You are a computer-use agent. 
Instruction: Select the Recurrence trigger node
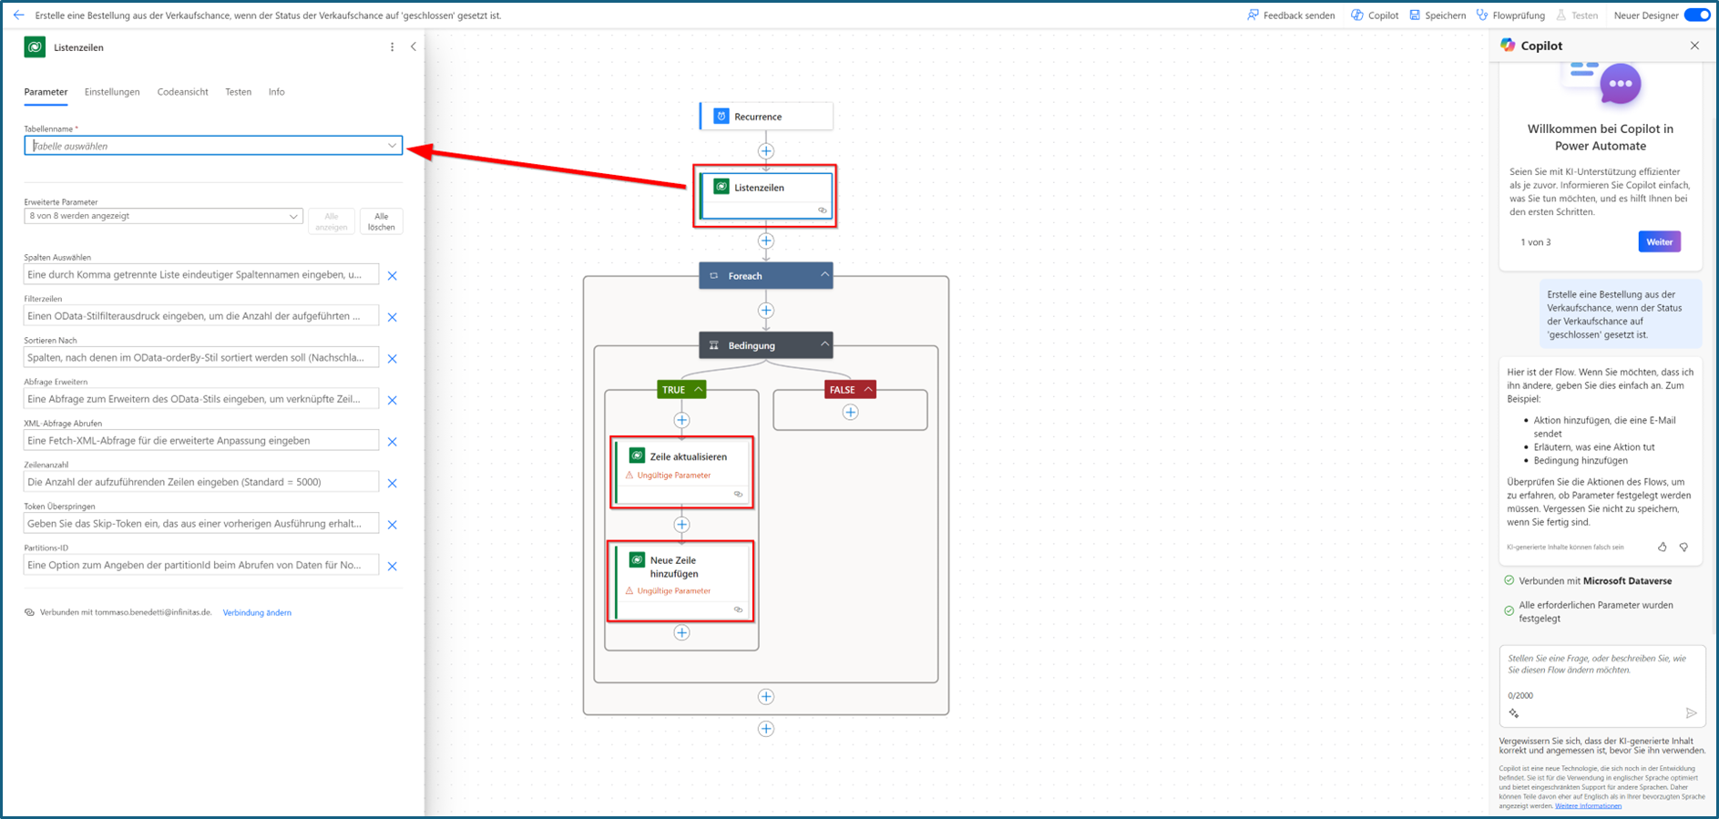point(766,117)
